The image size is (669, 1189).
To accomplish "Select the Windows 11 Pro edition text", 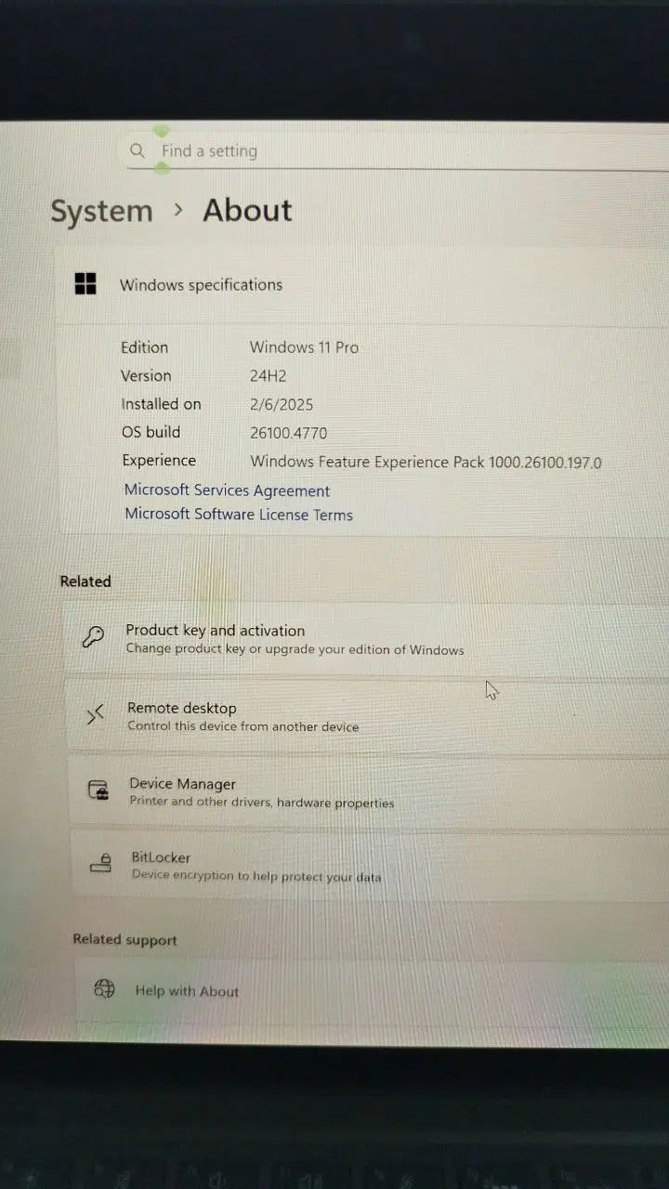I will pyautogui.click(x=304, y=347).
